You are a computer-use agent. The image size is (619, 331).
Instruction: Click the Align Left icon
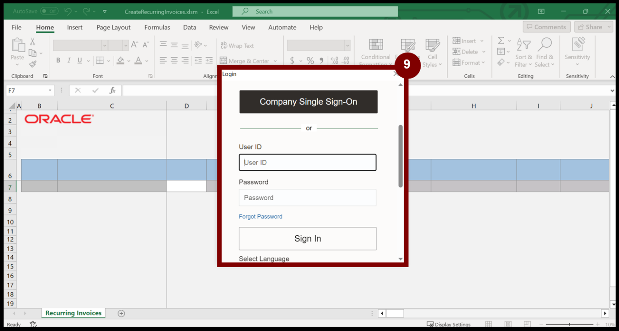163,61
